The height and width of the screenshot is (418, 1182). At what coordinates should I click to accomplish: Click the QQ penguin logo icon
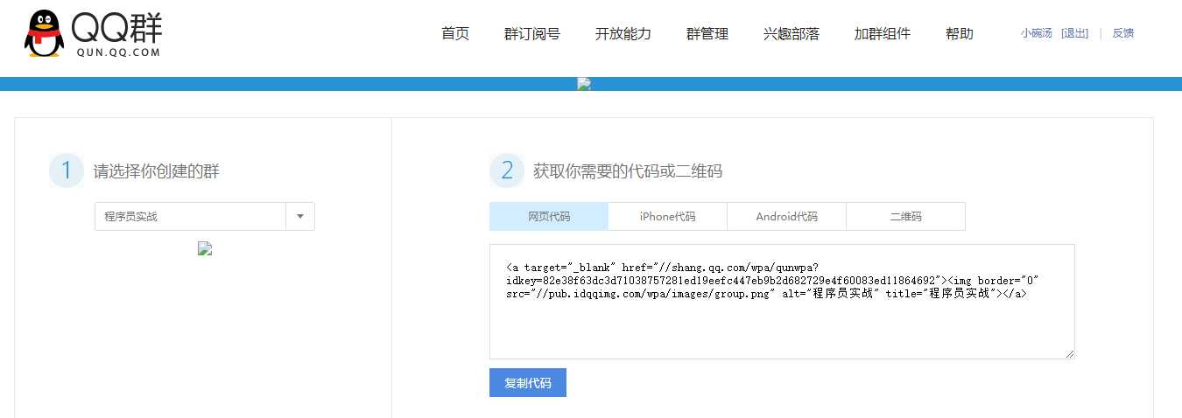click(44, 33)
